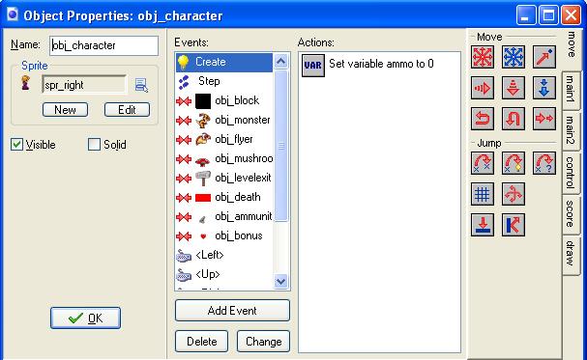Pick the Bounce action icon
Viewport: 587px width, 360px height.
point(514,225)
